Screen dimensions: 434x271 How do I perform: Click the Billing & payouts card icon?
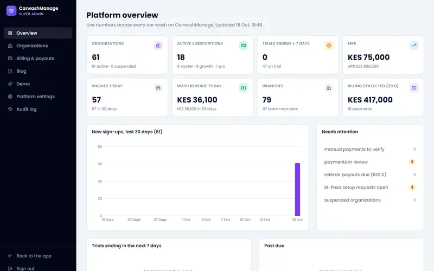coord(10,59)
